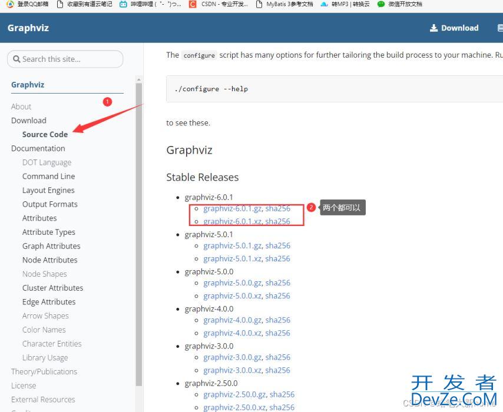Open the QQ mail bookmark icon

click(x=10, y=4)
